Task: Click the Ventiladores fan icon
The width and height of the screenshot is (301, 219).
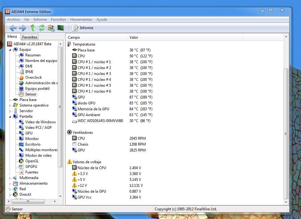Action: tap(70, 132)
